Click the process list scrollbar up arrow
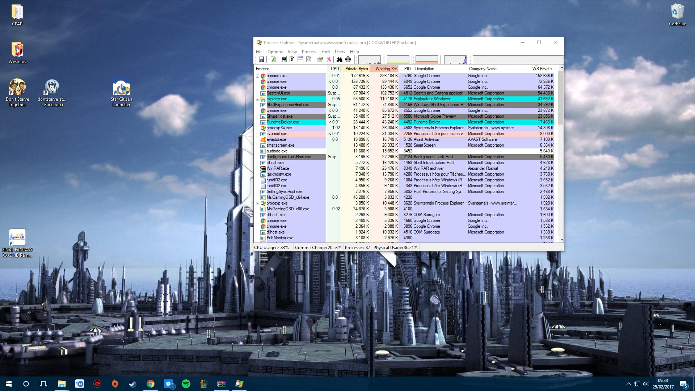This screenshot has height=391, width=695. click(x=561, y=68)
